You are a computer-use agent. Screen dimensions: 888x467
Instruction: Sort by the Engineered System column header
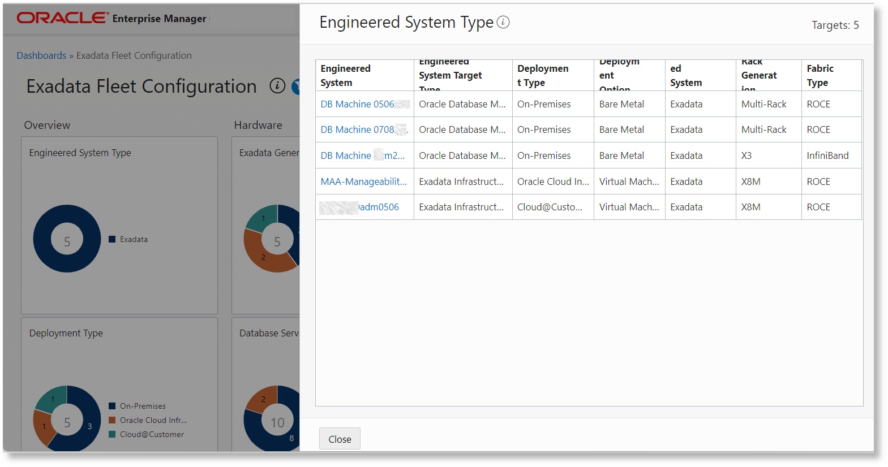tap(364, 75)
